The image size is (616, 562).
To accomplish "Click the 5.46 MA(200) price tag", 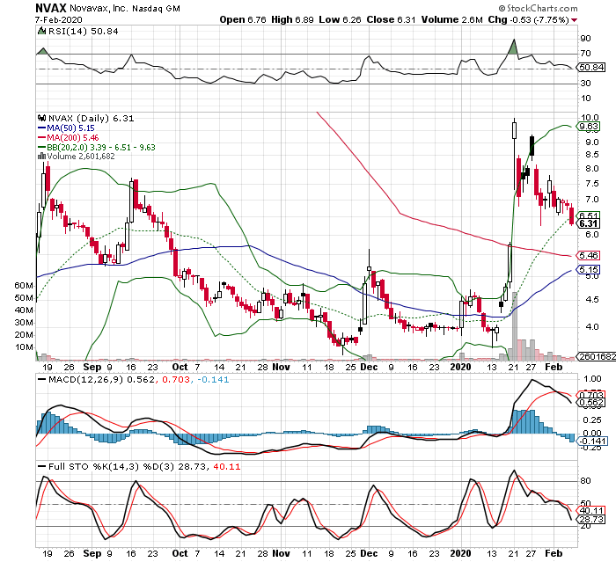I will pos(589,255).
